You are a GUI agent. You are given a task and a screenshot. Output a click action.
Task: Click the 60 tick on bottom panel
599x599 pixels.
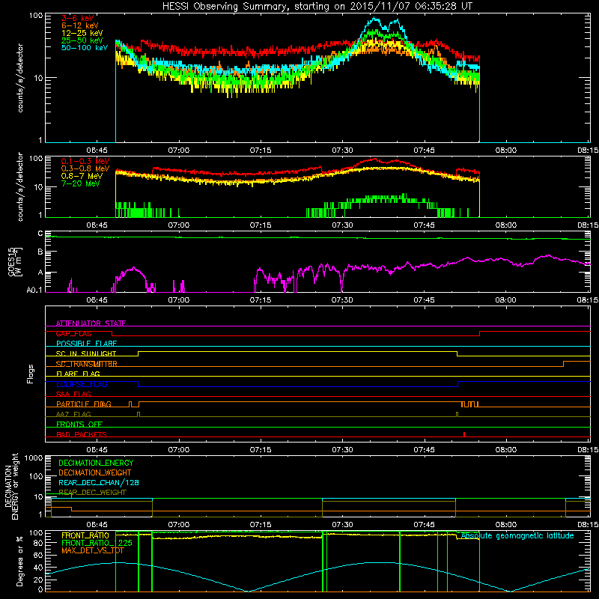[x=38, y=555]
